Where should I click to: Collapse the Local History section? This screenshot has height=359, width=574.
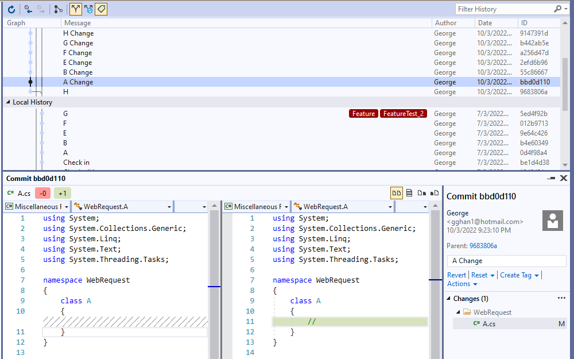pyautogui.click(x=8, y=102)
